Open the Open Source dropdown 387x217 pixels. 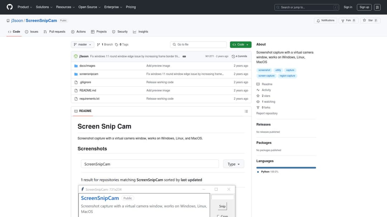click(x=89, y=7)
